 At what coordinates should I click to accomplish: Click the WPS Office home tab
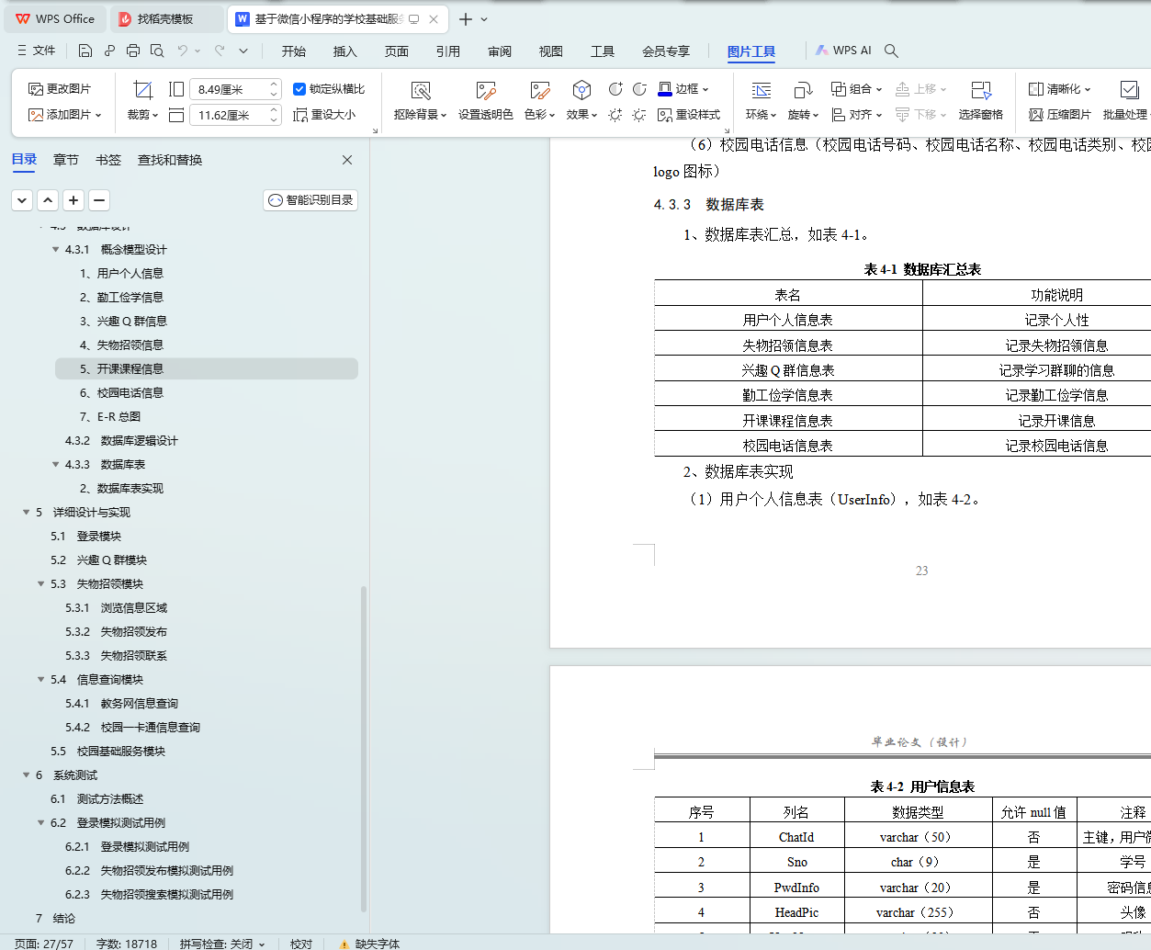(x=55, y=18)
